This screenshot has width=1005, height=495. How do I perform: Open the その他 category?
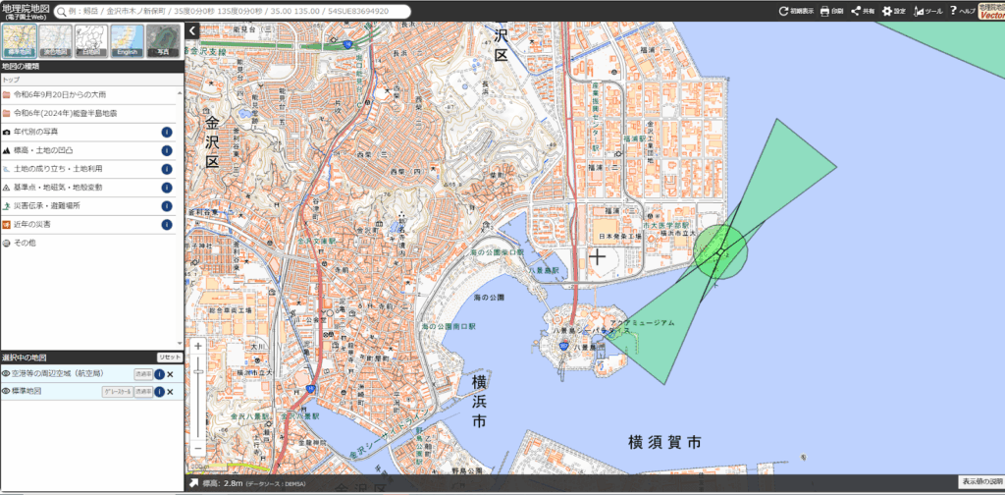pyautogui.click(x=88, y=244)
